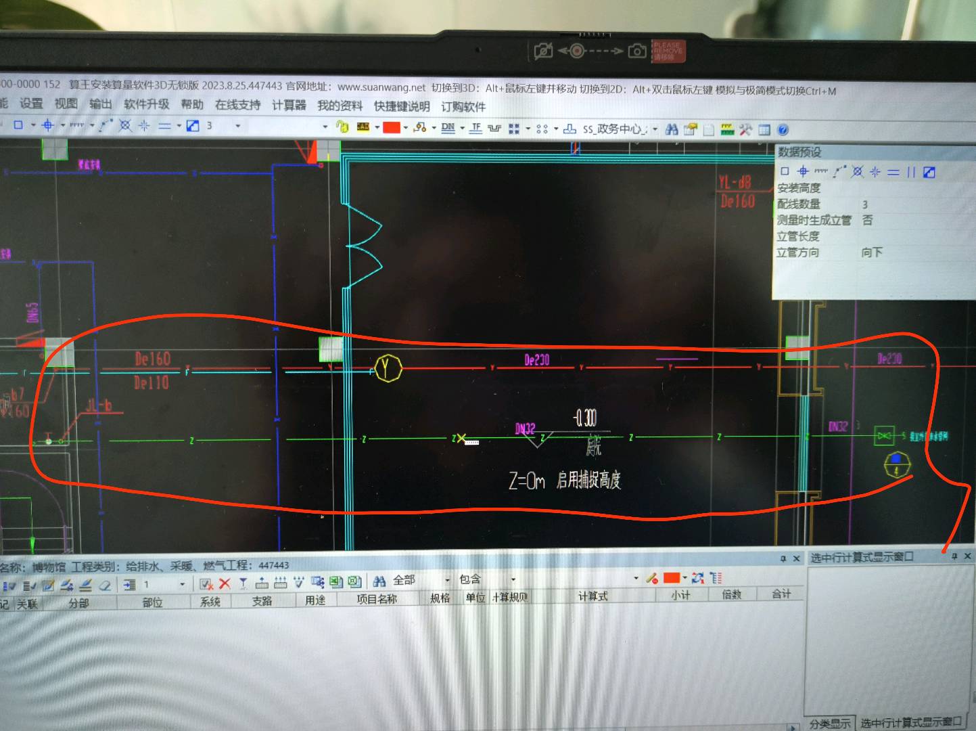The height and width of the screenshot is (731, 976).
Task: Click the 配线数量 value field 3
Action: point(865,204)
